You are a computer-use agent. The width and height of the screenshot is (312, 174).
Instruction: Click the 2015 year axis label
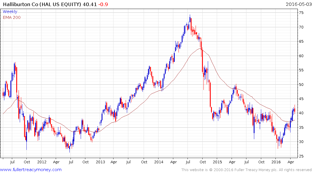click(217, 162)
